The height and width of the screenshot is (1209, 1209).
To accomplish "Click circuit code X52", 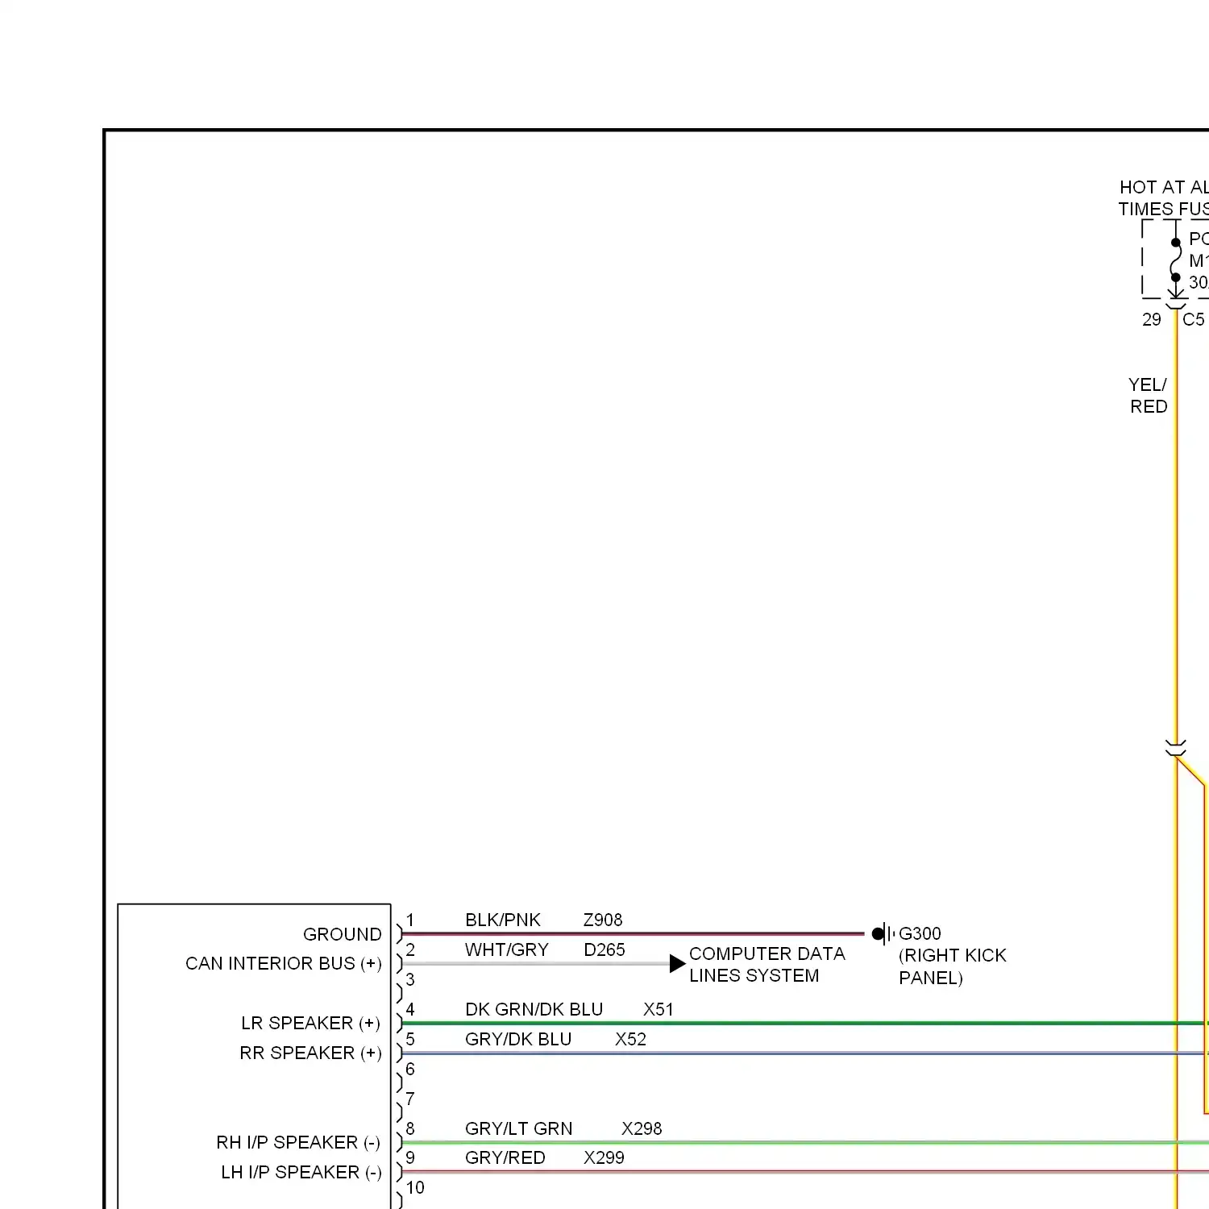I will click(x=630, y=1039).
